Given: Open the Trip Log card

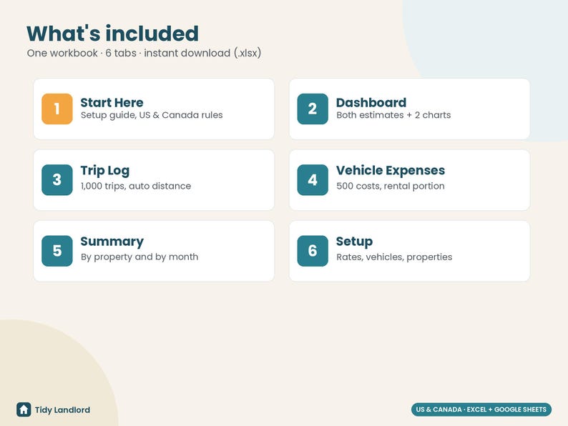Looking at the screenshot, I should (x=154, y=180).
